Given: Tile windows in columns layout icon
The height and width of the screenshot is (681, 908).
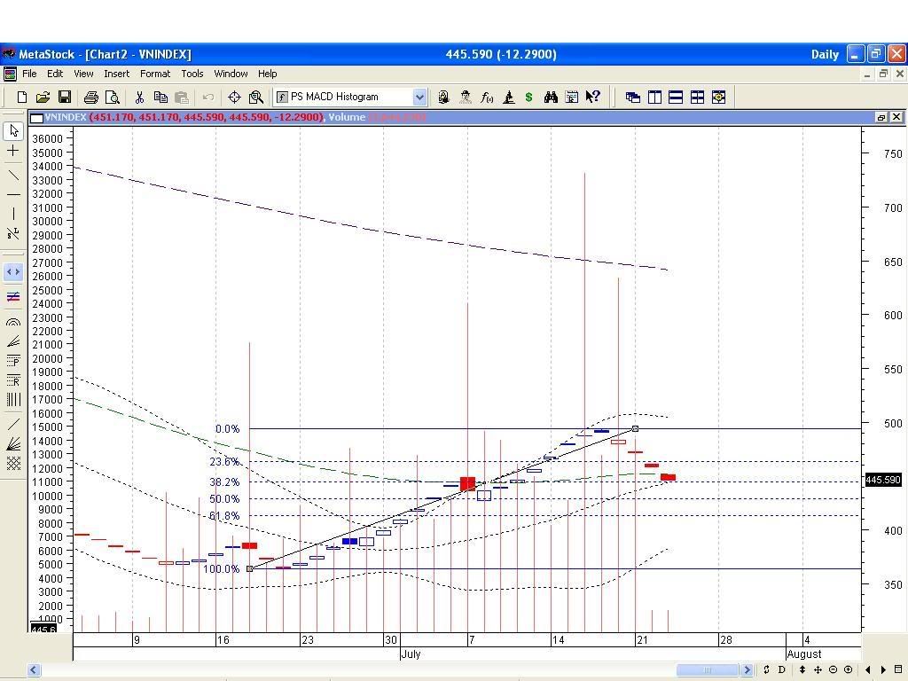Looking at the screenshot, I should click(x=654, y=97).
